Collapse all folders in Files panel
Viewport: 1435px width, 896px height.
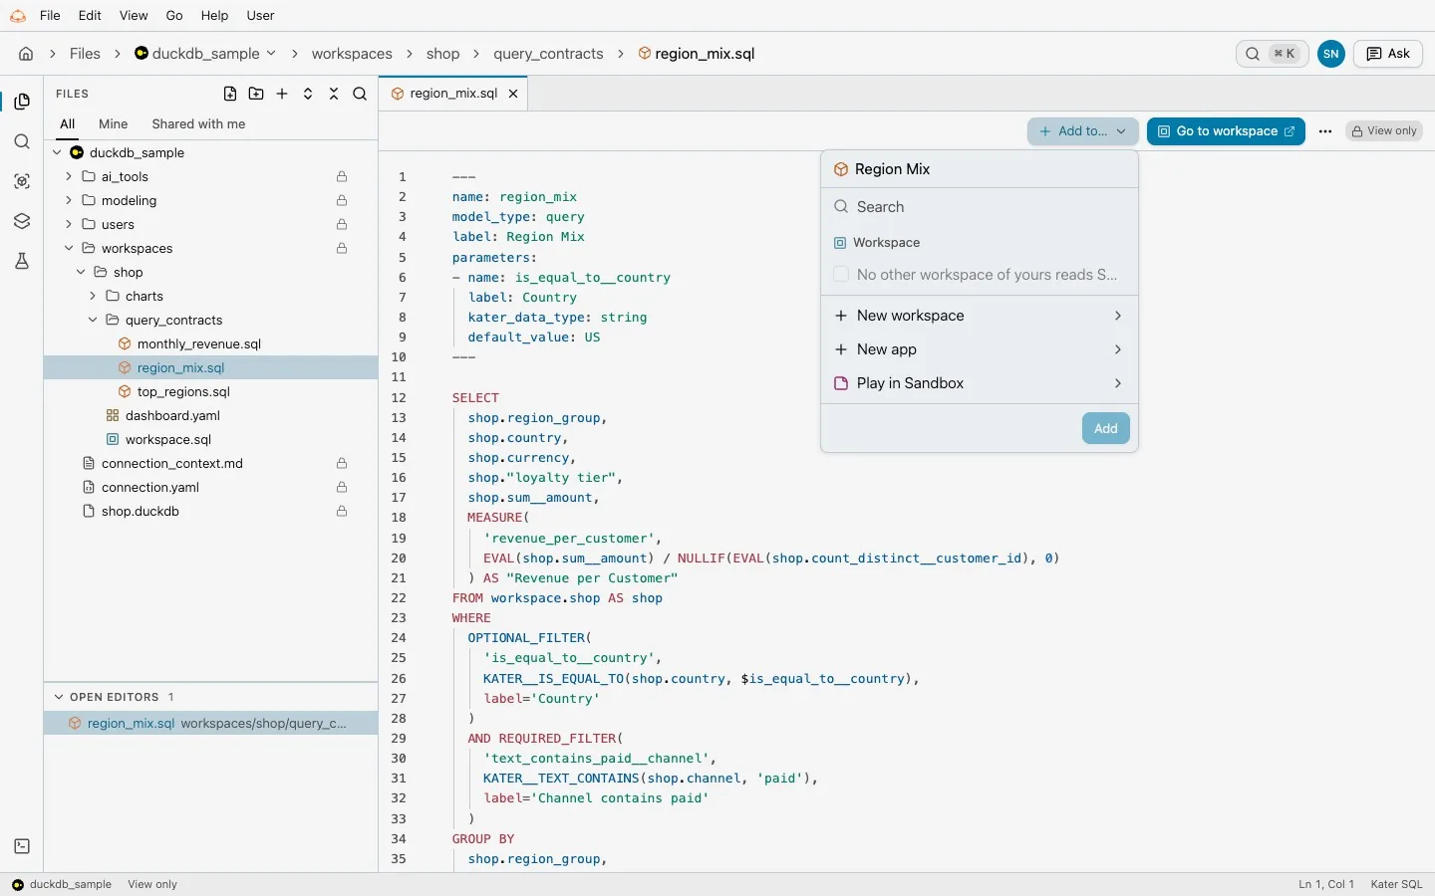coord(334,94)
